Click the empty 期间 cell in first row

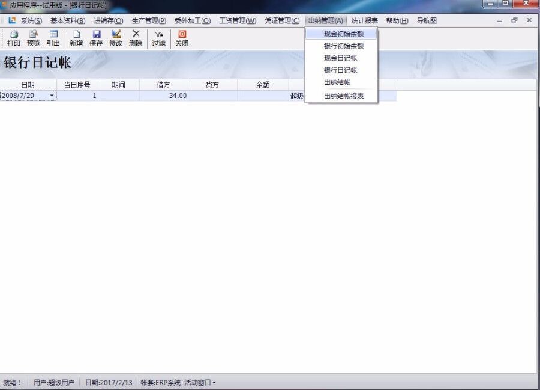pyautogui.click(x=118, y=96)
